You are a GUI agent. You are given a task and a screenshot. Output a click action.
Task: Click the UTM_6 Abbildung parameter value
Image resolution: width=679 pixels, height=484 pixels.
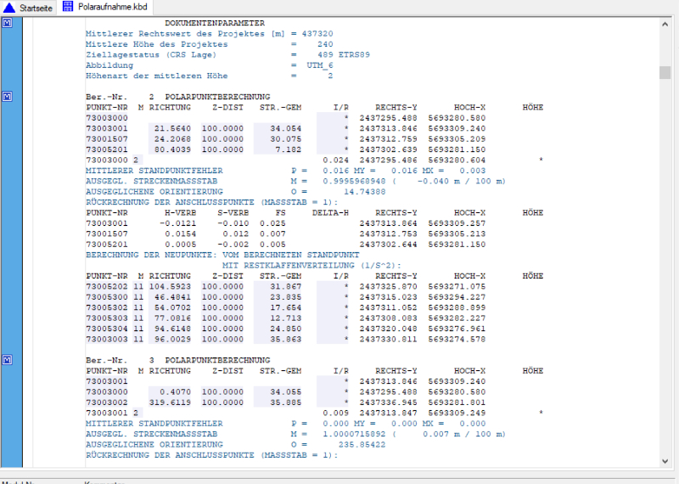click(319, 65)
